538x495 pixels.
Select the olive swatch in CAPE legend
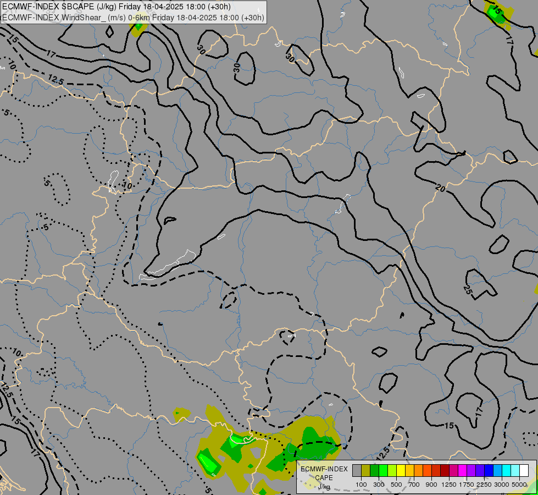[366, 470]
